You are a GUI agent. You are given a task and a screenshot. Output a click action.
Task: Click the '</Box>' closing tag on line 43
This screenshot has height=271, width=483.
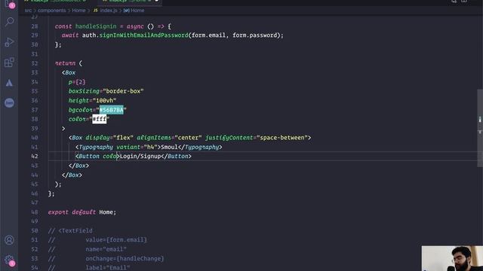pyautogui.click(x=78, y=166)
